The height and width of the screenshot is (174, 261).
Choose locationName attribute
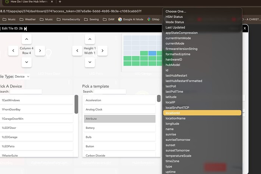click(x=202, y=118)
